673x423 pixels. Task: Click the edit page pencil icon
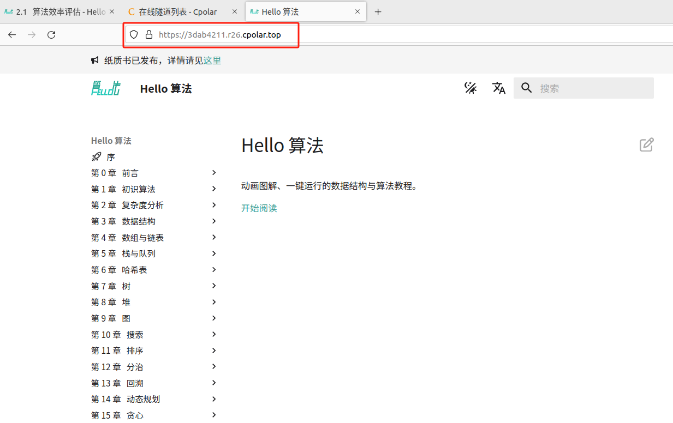point(646,145)
